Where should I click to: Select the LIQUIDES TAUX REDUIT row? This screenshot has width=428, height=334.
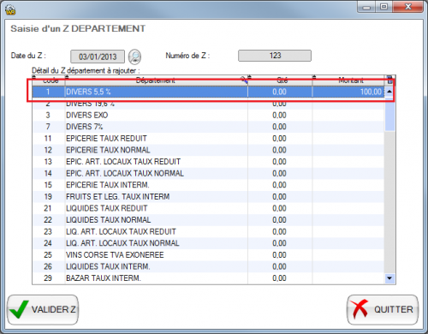(x=208, y=208)
